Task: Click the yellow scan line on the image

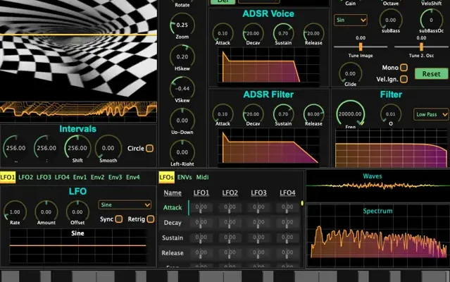Action: pos(78,35)
